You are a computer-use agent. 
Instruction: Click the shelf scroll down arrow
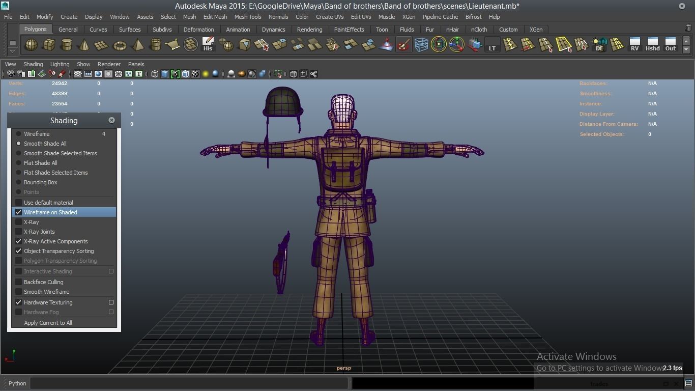pos(686,50)
